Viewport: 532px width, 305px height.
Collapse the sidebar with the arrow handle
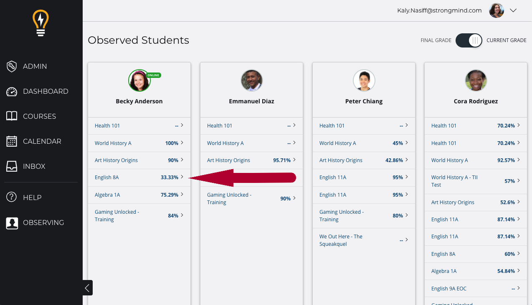(x=87, y=288)
